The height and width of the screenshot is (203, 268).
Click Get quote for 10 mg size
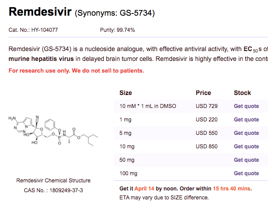(246, 147)
